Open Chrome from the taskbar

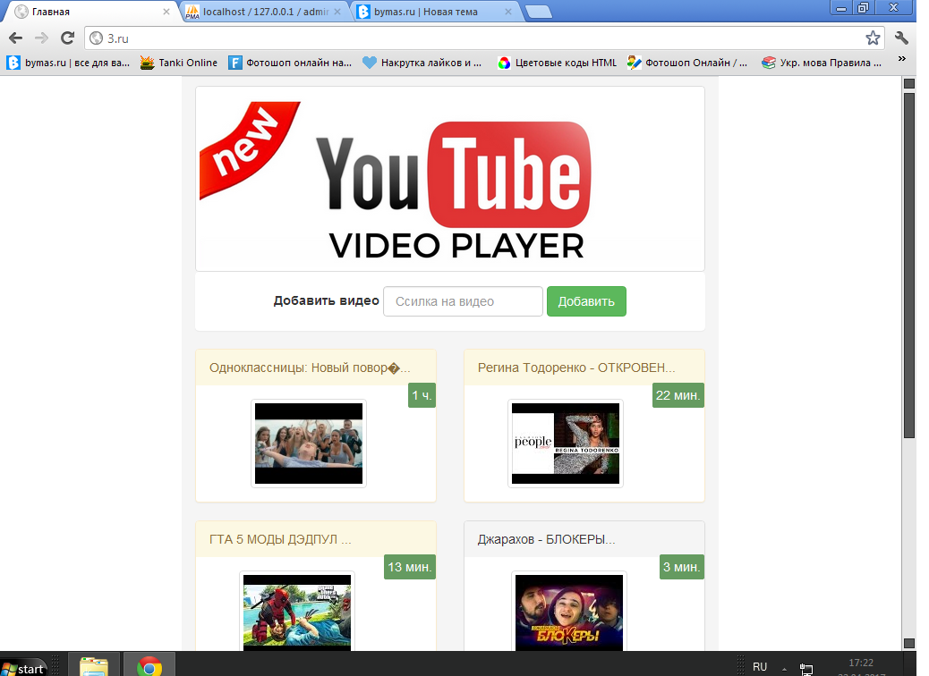[x=149, y=666]
